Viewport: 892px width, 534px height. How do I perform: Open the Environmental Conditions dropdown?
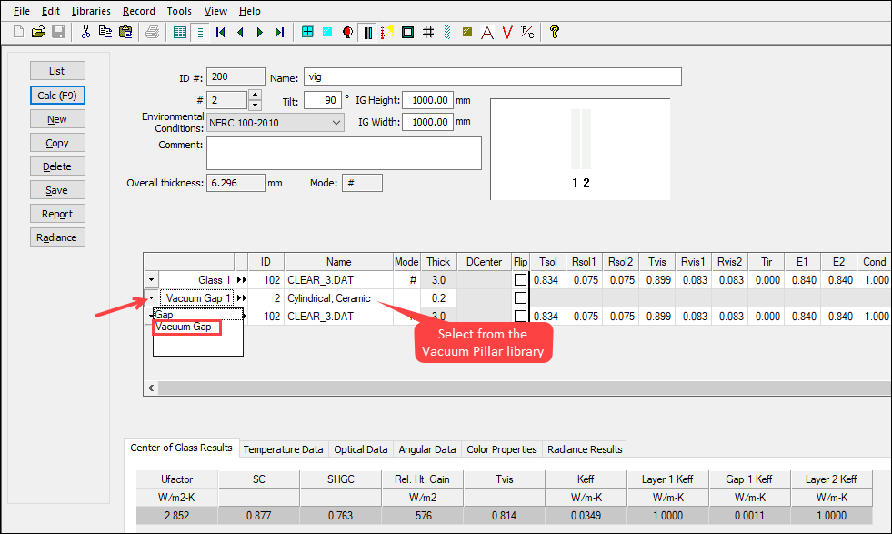336,123
